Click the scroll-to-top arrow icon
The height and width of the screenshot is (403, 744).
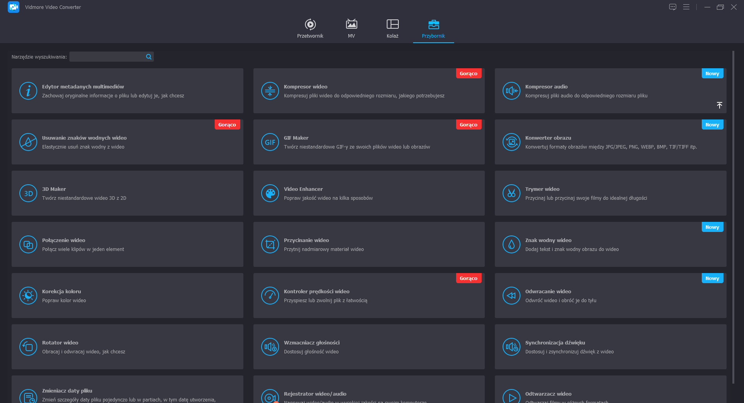click(719, 105)
